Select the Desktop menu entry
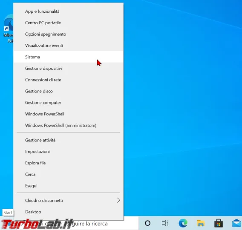Viewport: 242px width, 230px height. coord(68,212)
